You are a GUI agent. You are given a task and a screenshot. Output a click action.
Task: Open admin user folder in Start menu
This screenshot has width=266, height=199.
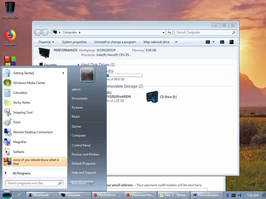click(x=76, y=89)
